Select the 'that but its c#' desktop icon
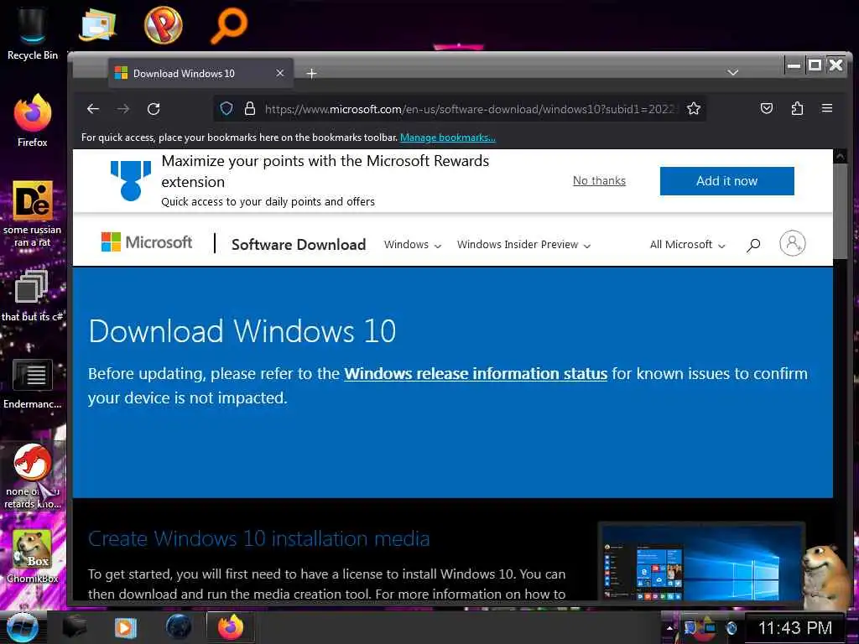Screen dimensions: 859x644 tap(31, 296)
